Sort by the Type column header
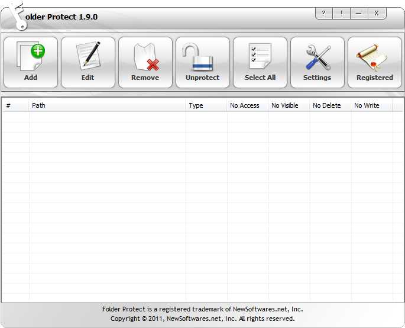This screenshot has height=328, width=405. coord(206,105)
